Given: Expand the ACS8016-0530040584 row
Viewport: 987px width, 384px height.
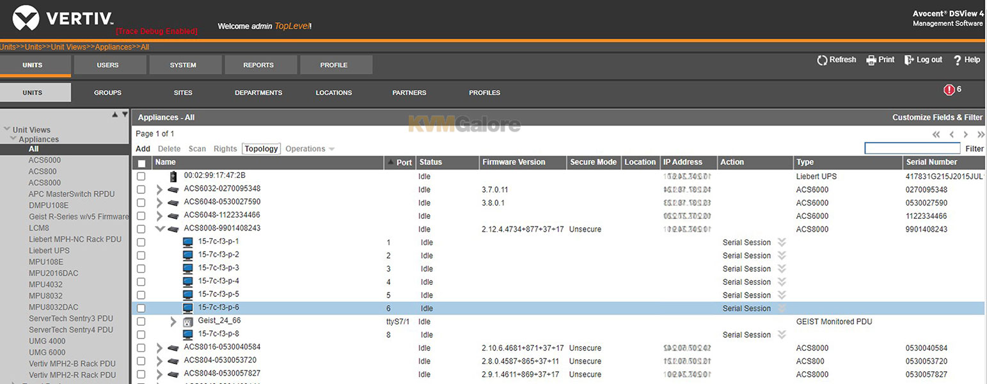Looking at the screenshot, I should tap(159, 348).
